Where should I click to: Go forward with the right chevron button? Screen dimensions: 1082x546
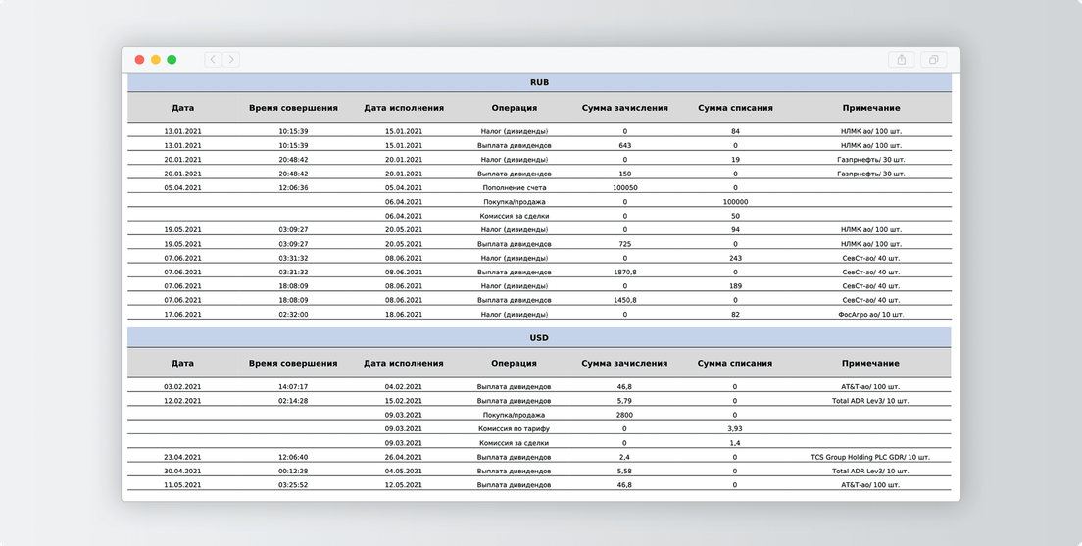point(231,60)
